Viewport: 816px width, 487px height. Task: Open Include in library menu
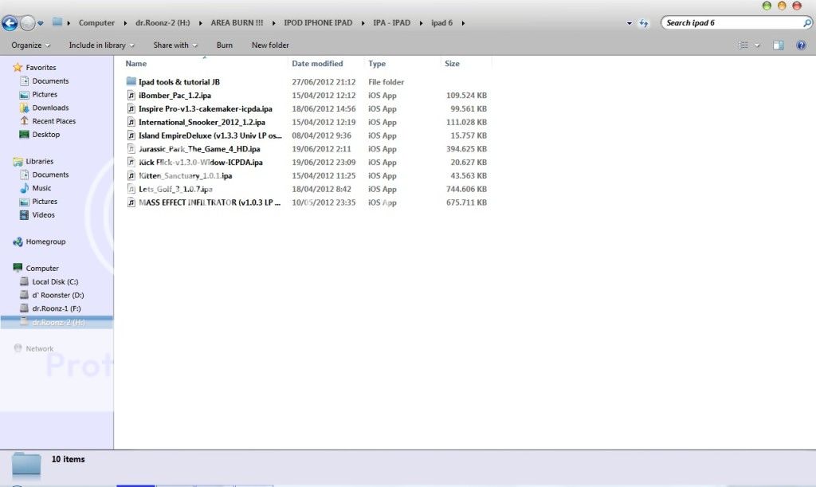(101, 45)
